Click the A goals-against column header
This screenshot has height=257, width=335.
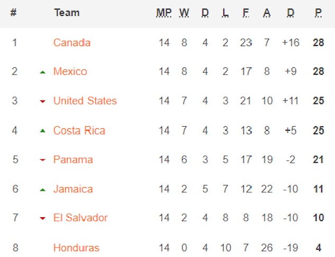[267, 13]
